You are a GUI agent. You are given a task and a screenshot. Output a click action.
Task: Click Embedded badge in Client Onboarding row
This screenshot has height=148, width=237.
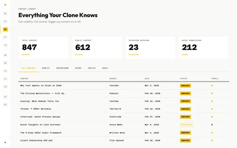[x=186, y=141]
